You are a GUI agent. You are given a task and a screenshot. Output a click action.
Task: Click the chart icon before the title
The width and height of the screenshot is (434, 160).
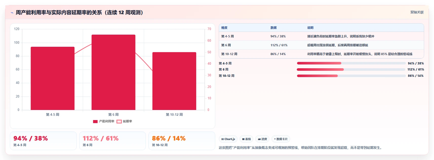click(12, 13)
